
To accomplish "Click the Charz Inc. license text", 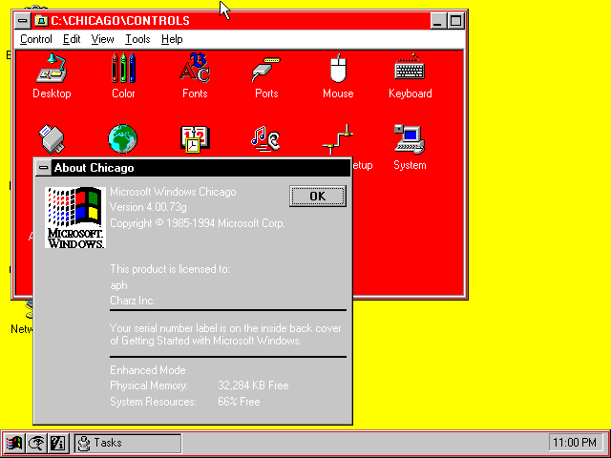I will click(x=133, y=301).
